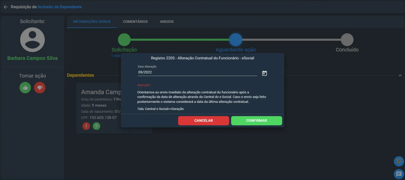Click the Registro 2205 dialog title
The height and width of the screenshot is (180, 405).
(202, 58)
